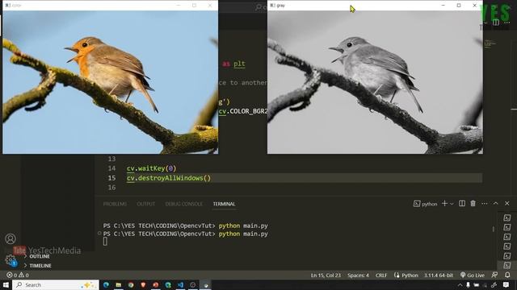Maximize the gray image window
Viewport: 517px width, 290px height.
coord(459,6)
